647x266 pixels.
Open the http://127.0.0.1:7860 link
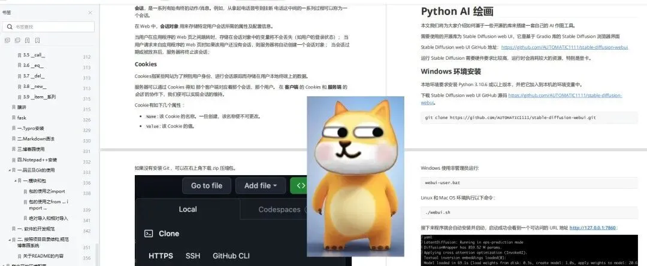coord(592,228)
